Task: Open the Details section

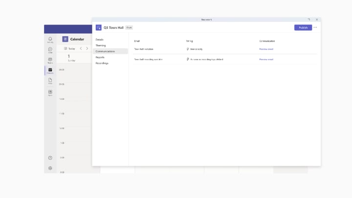Action: (99, 40)
